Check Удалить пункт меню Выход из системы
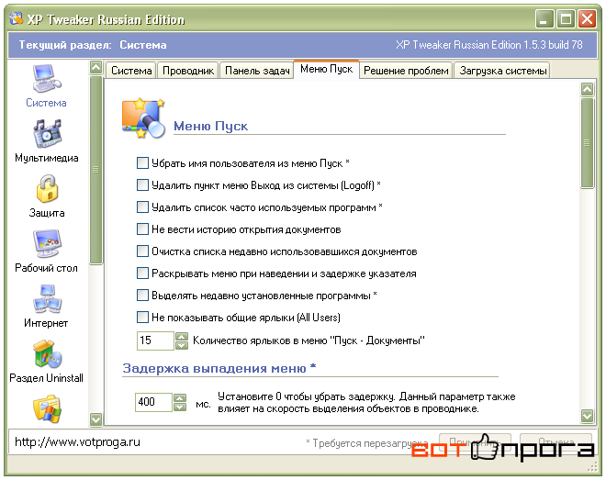This screenshot has height=480, width=606. [142, 185]
